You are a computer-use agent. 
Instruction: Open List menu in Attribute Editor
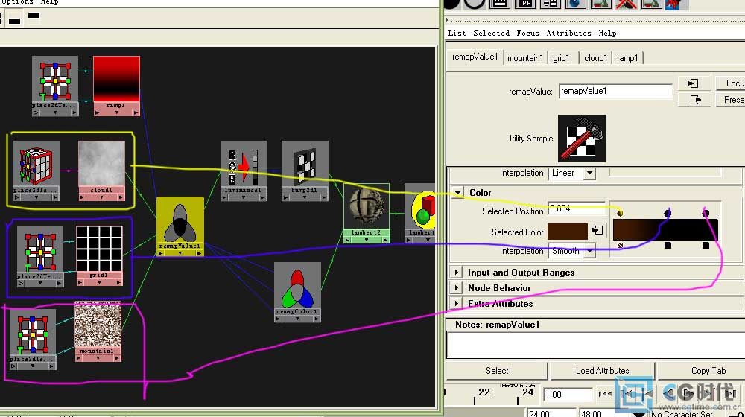pyautogui.click(x=457, y=33)
